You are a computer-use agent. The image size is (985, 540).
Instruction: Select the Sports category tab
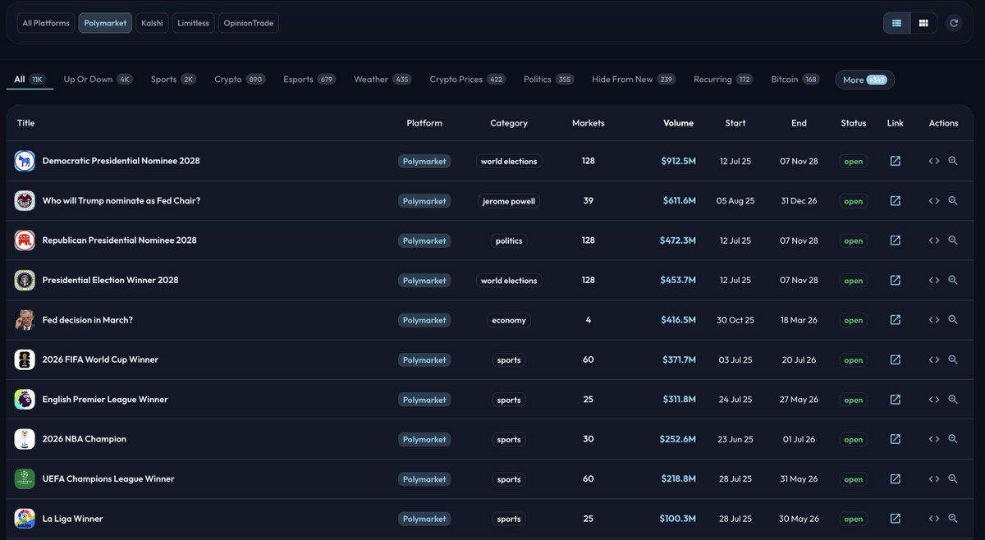[x=173, y=80]
